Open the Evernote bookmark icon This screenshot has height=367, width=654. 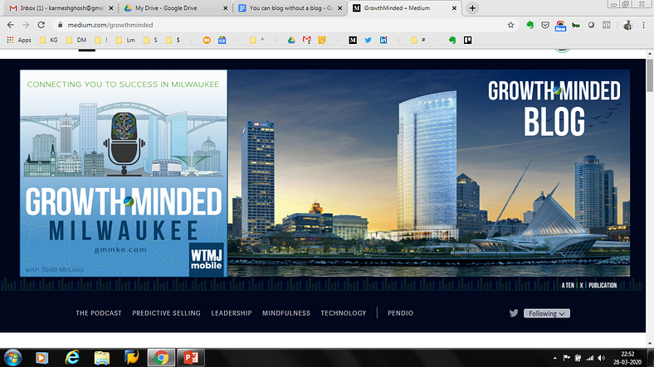point(452,40)
